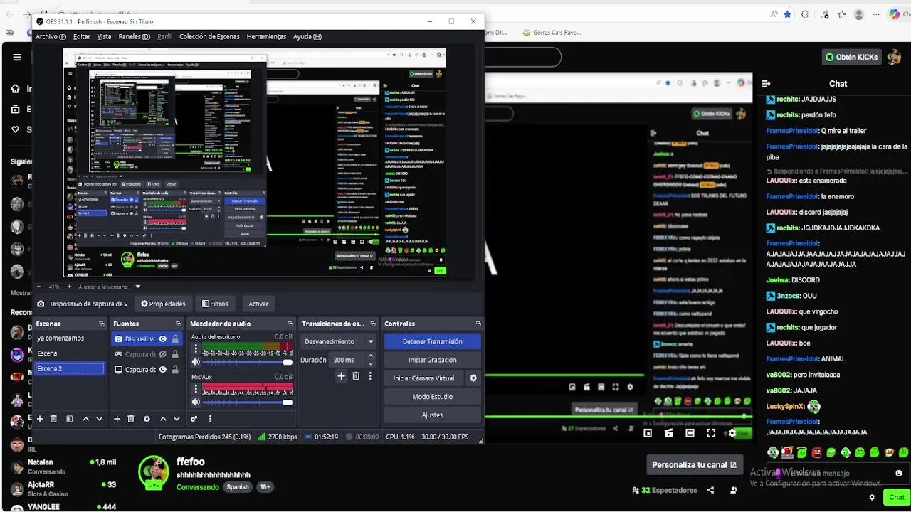Move source up in Fuentes panel

(x=163, y=419)
